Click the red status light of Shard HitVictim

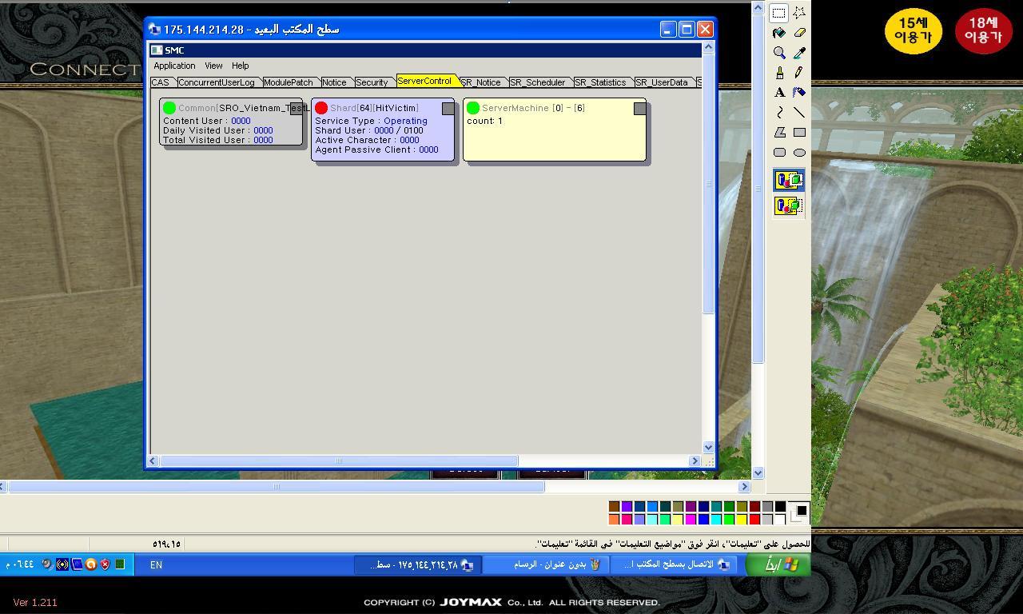(x=321, y=108)
